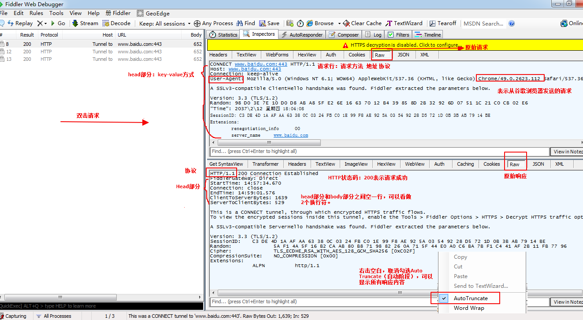Select the Any Process target icon
The width and height of the screenshot is (583, 320).
point(197,23)
